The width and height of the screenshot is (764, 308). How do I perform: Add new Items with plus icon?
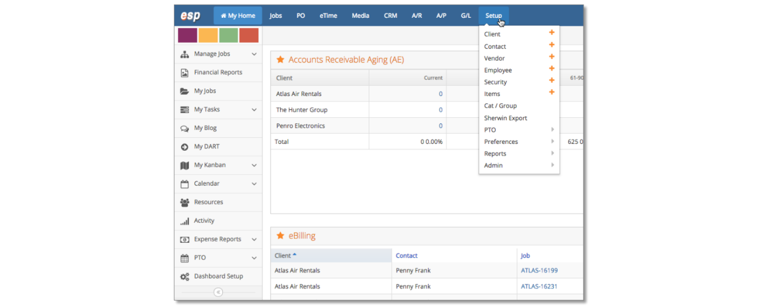coord(552,92)
